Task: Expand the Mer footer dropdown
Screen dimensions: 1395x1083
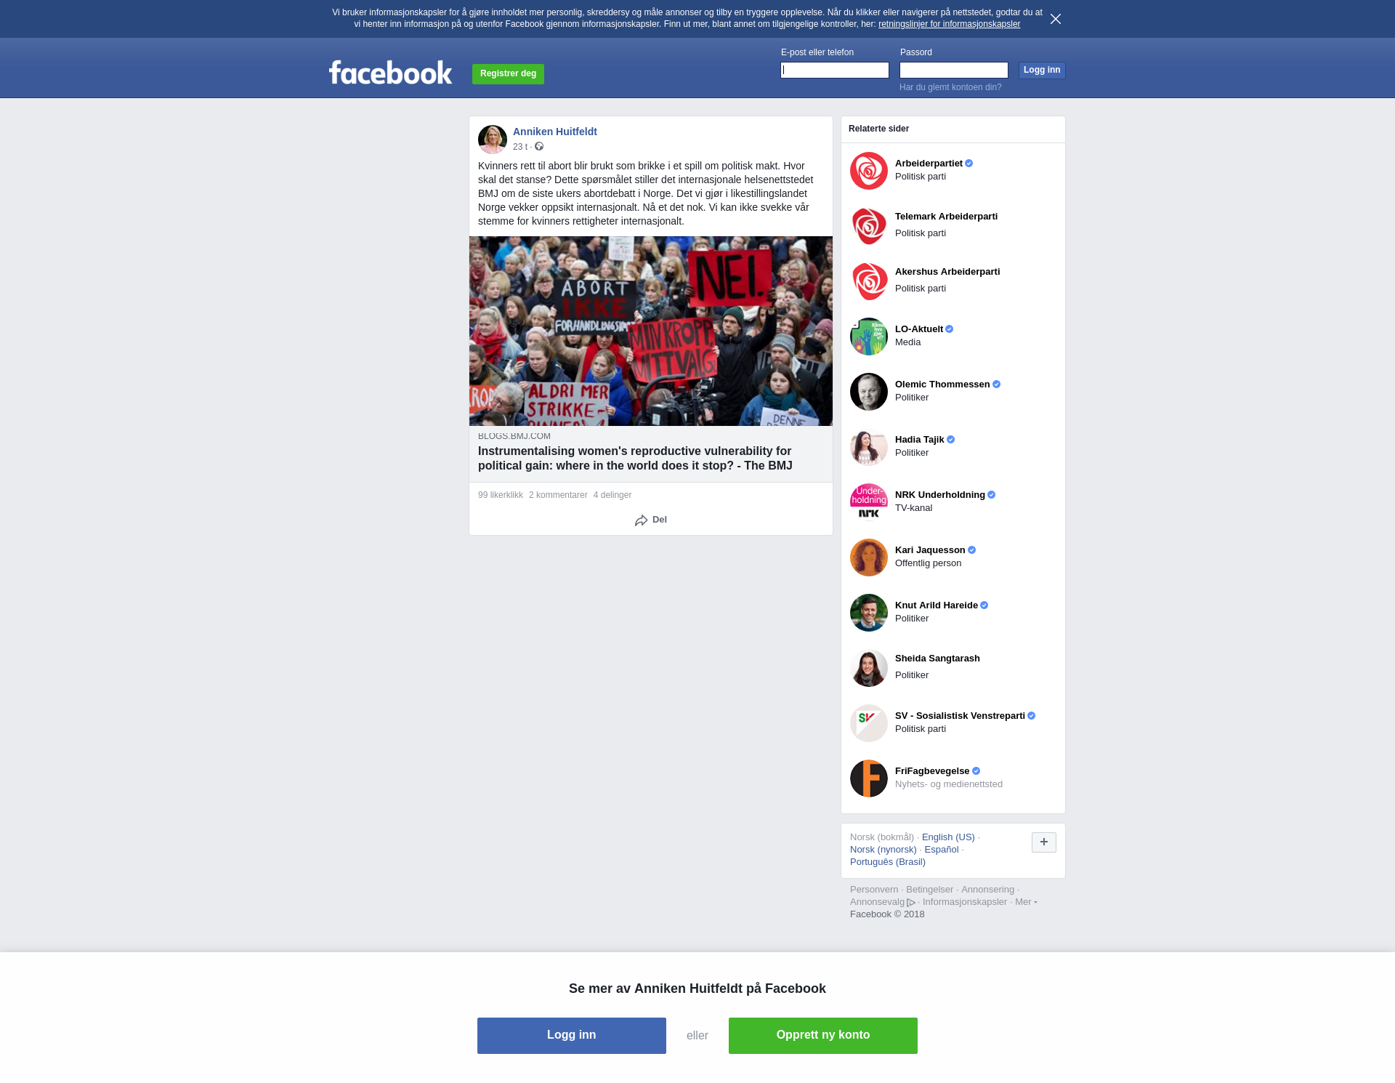Action: (x=1026, y=902)
